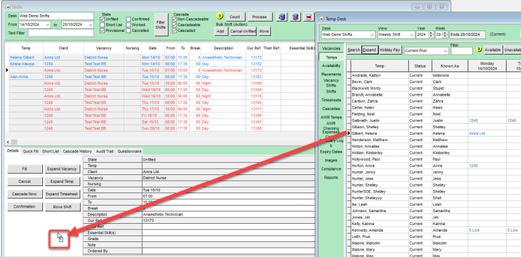Toggle the Cascaded checkbox
This screenshot has width=521, height=257.
175,31
